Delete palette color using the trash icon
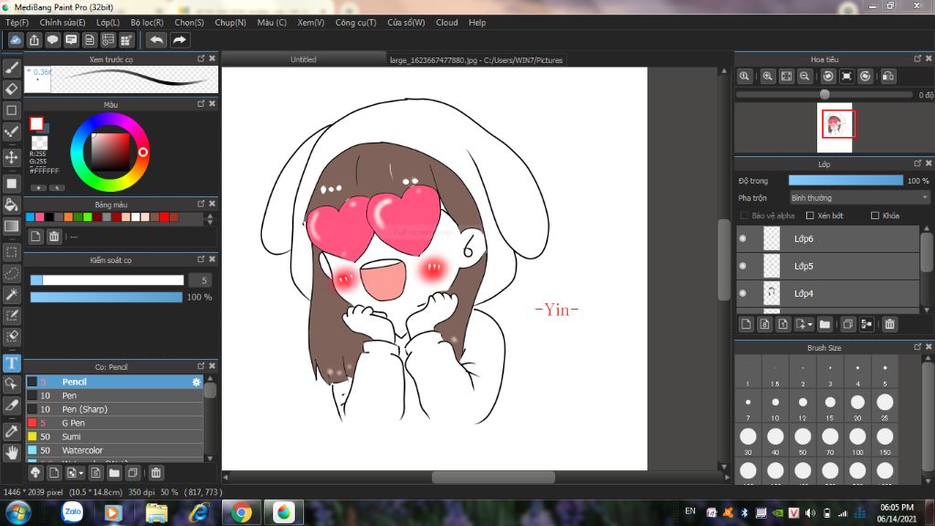The height and width of the screenshot is (526, 935). [54, 237]
